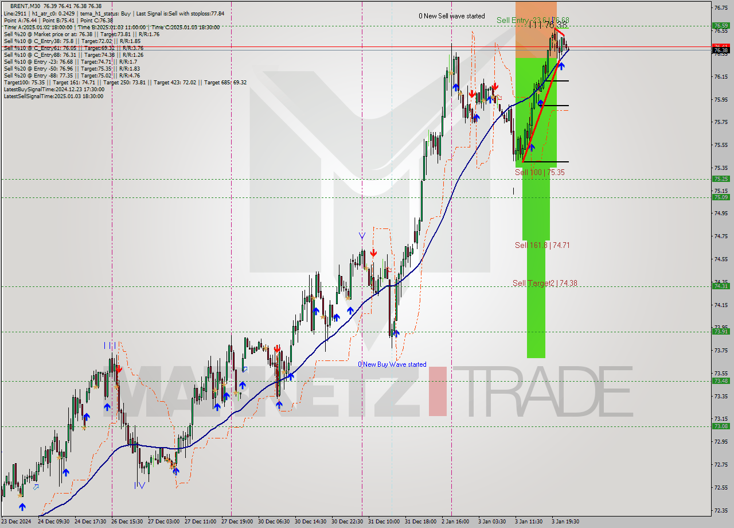Click the 'Sell Entry -23.6 | 76.68' label
The height and width of the screenshot is (528, 734).
pos(533,20)
